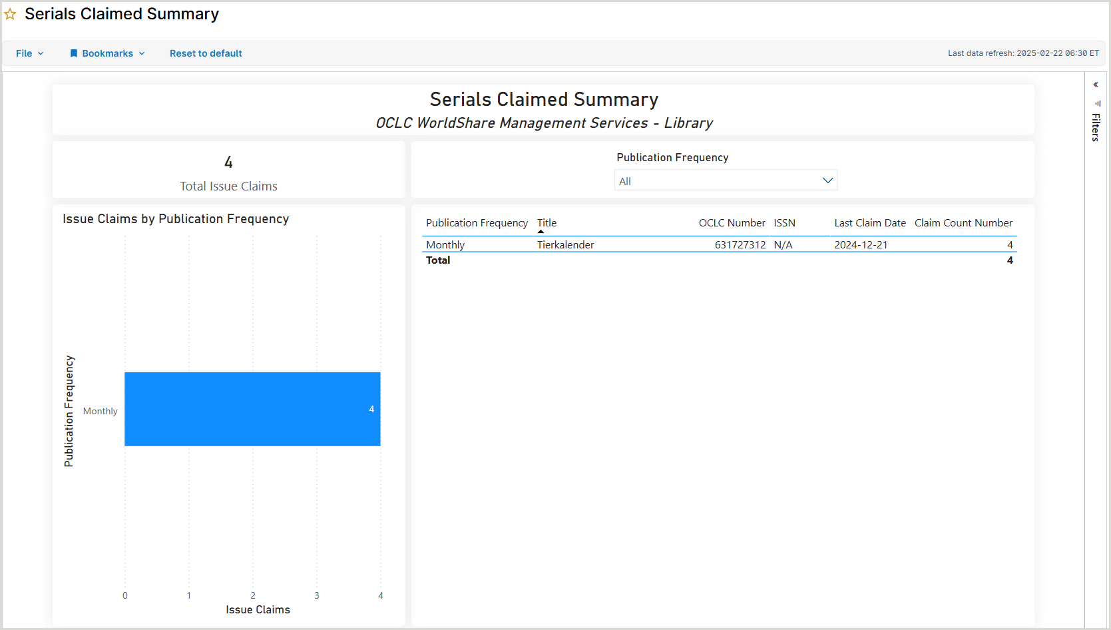This screenshot has width=1111, height=630.
Task: Click Reset to default
Action: [x=206, y=53]
